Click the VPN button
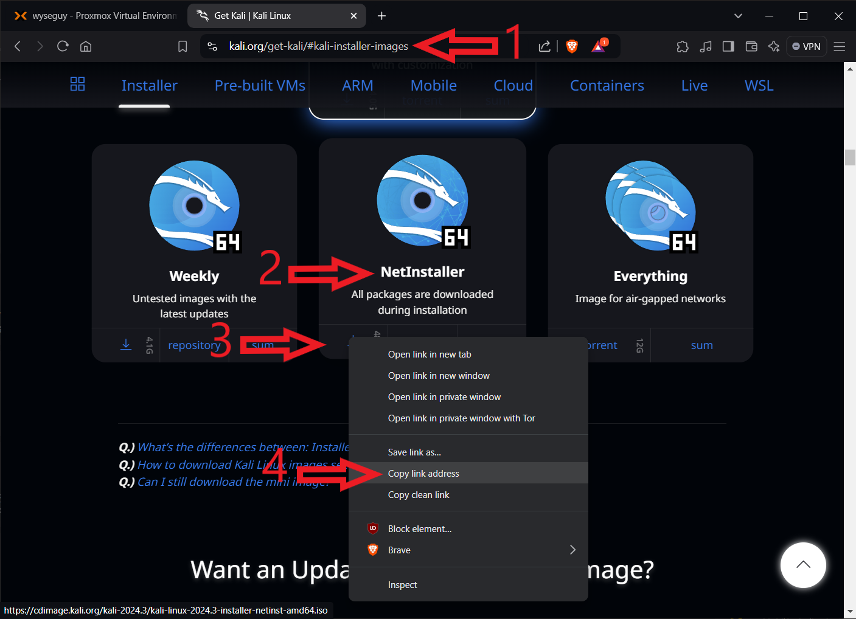 coord(807,46)
